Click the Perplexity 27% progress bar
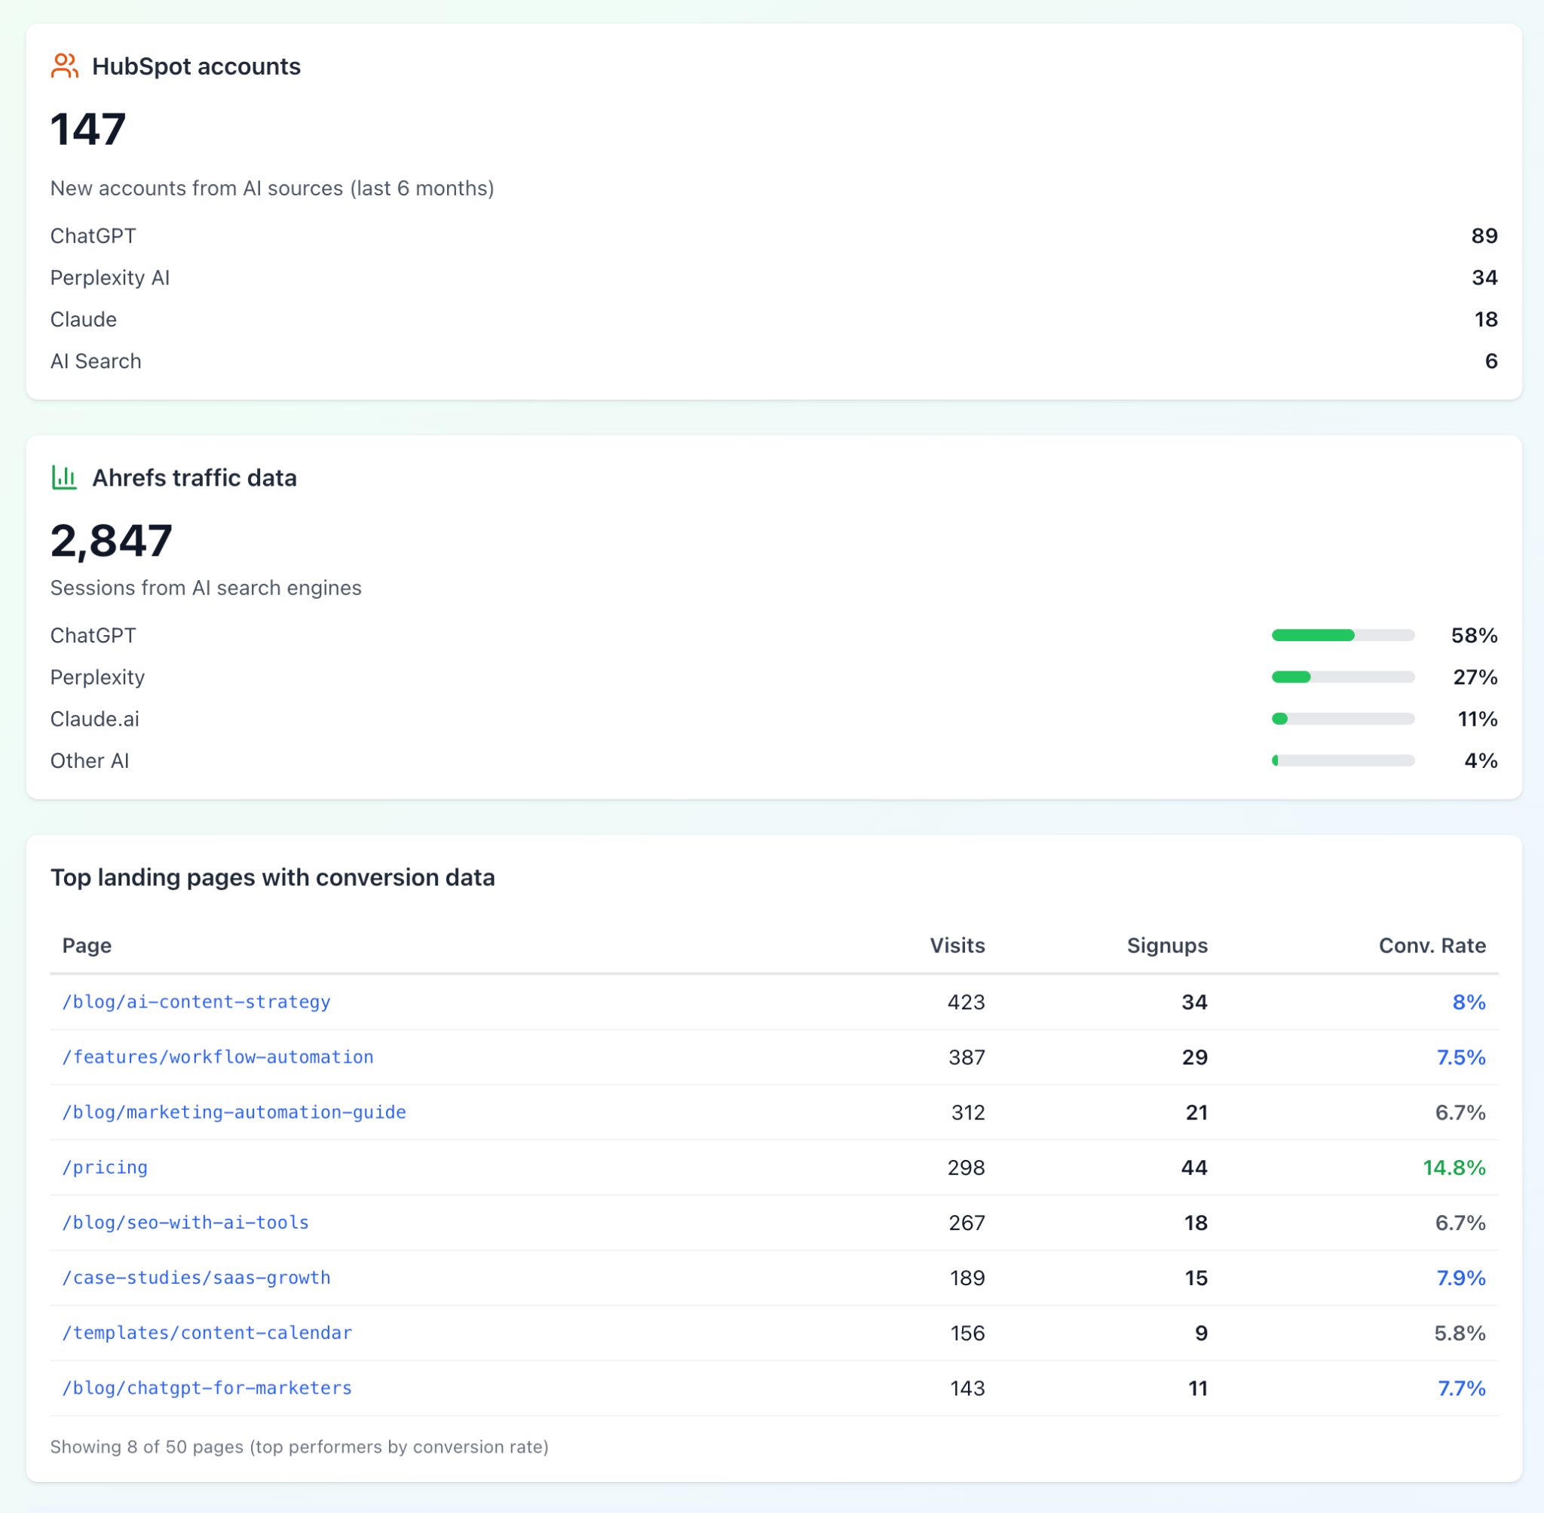The height and width of the screenshot is (1513, 1544). [1343, 677]
